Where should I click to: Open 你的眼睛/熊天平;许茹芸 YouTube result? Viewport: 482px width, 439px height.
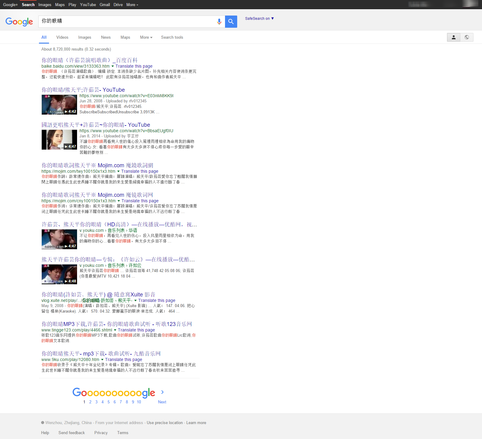point(83,90)
